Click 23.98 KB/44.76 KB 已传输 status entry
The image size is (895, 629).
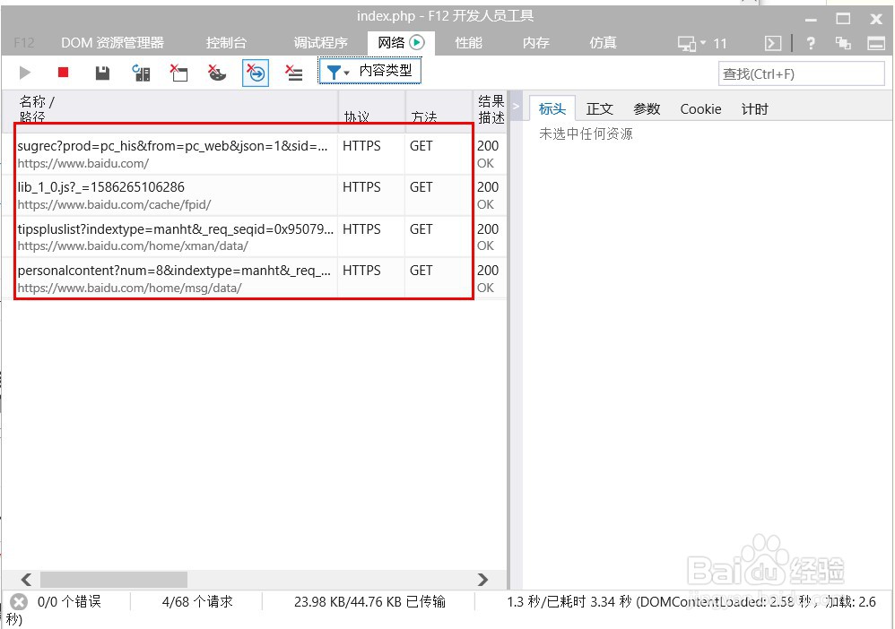click(369, 601)
